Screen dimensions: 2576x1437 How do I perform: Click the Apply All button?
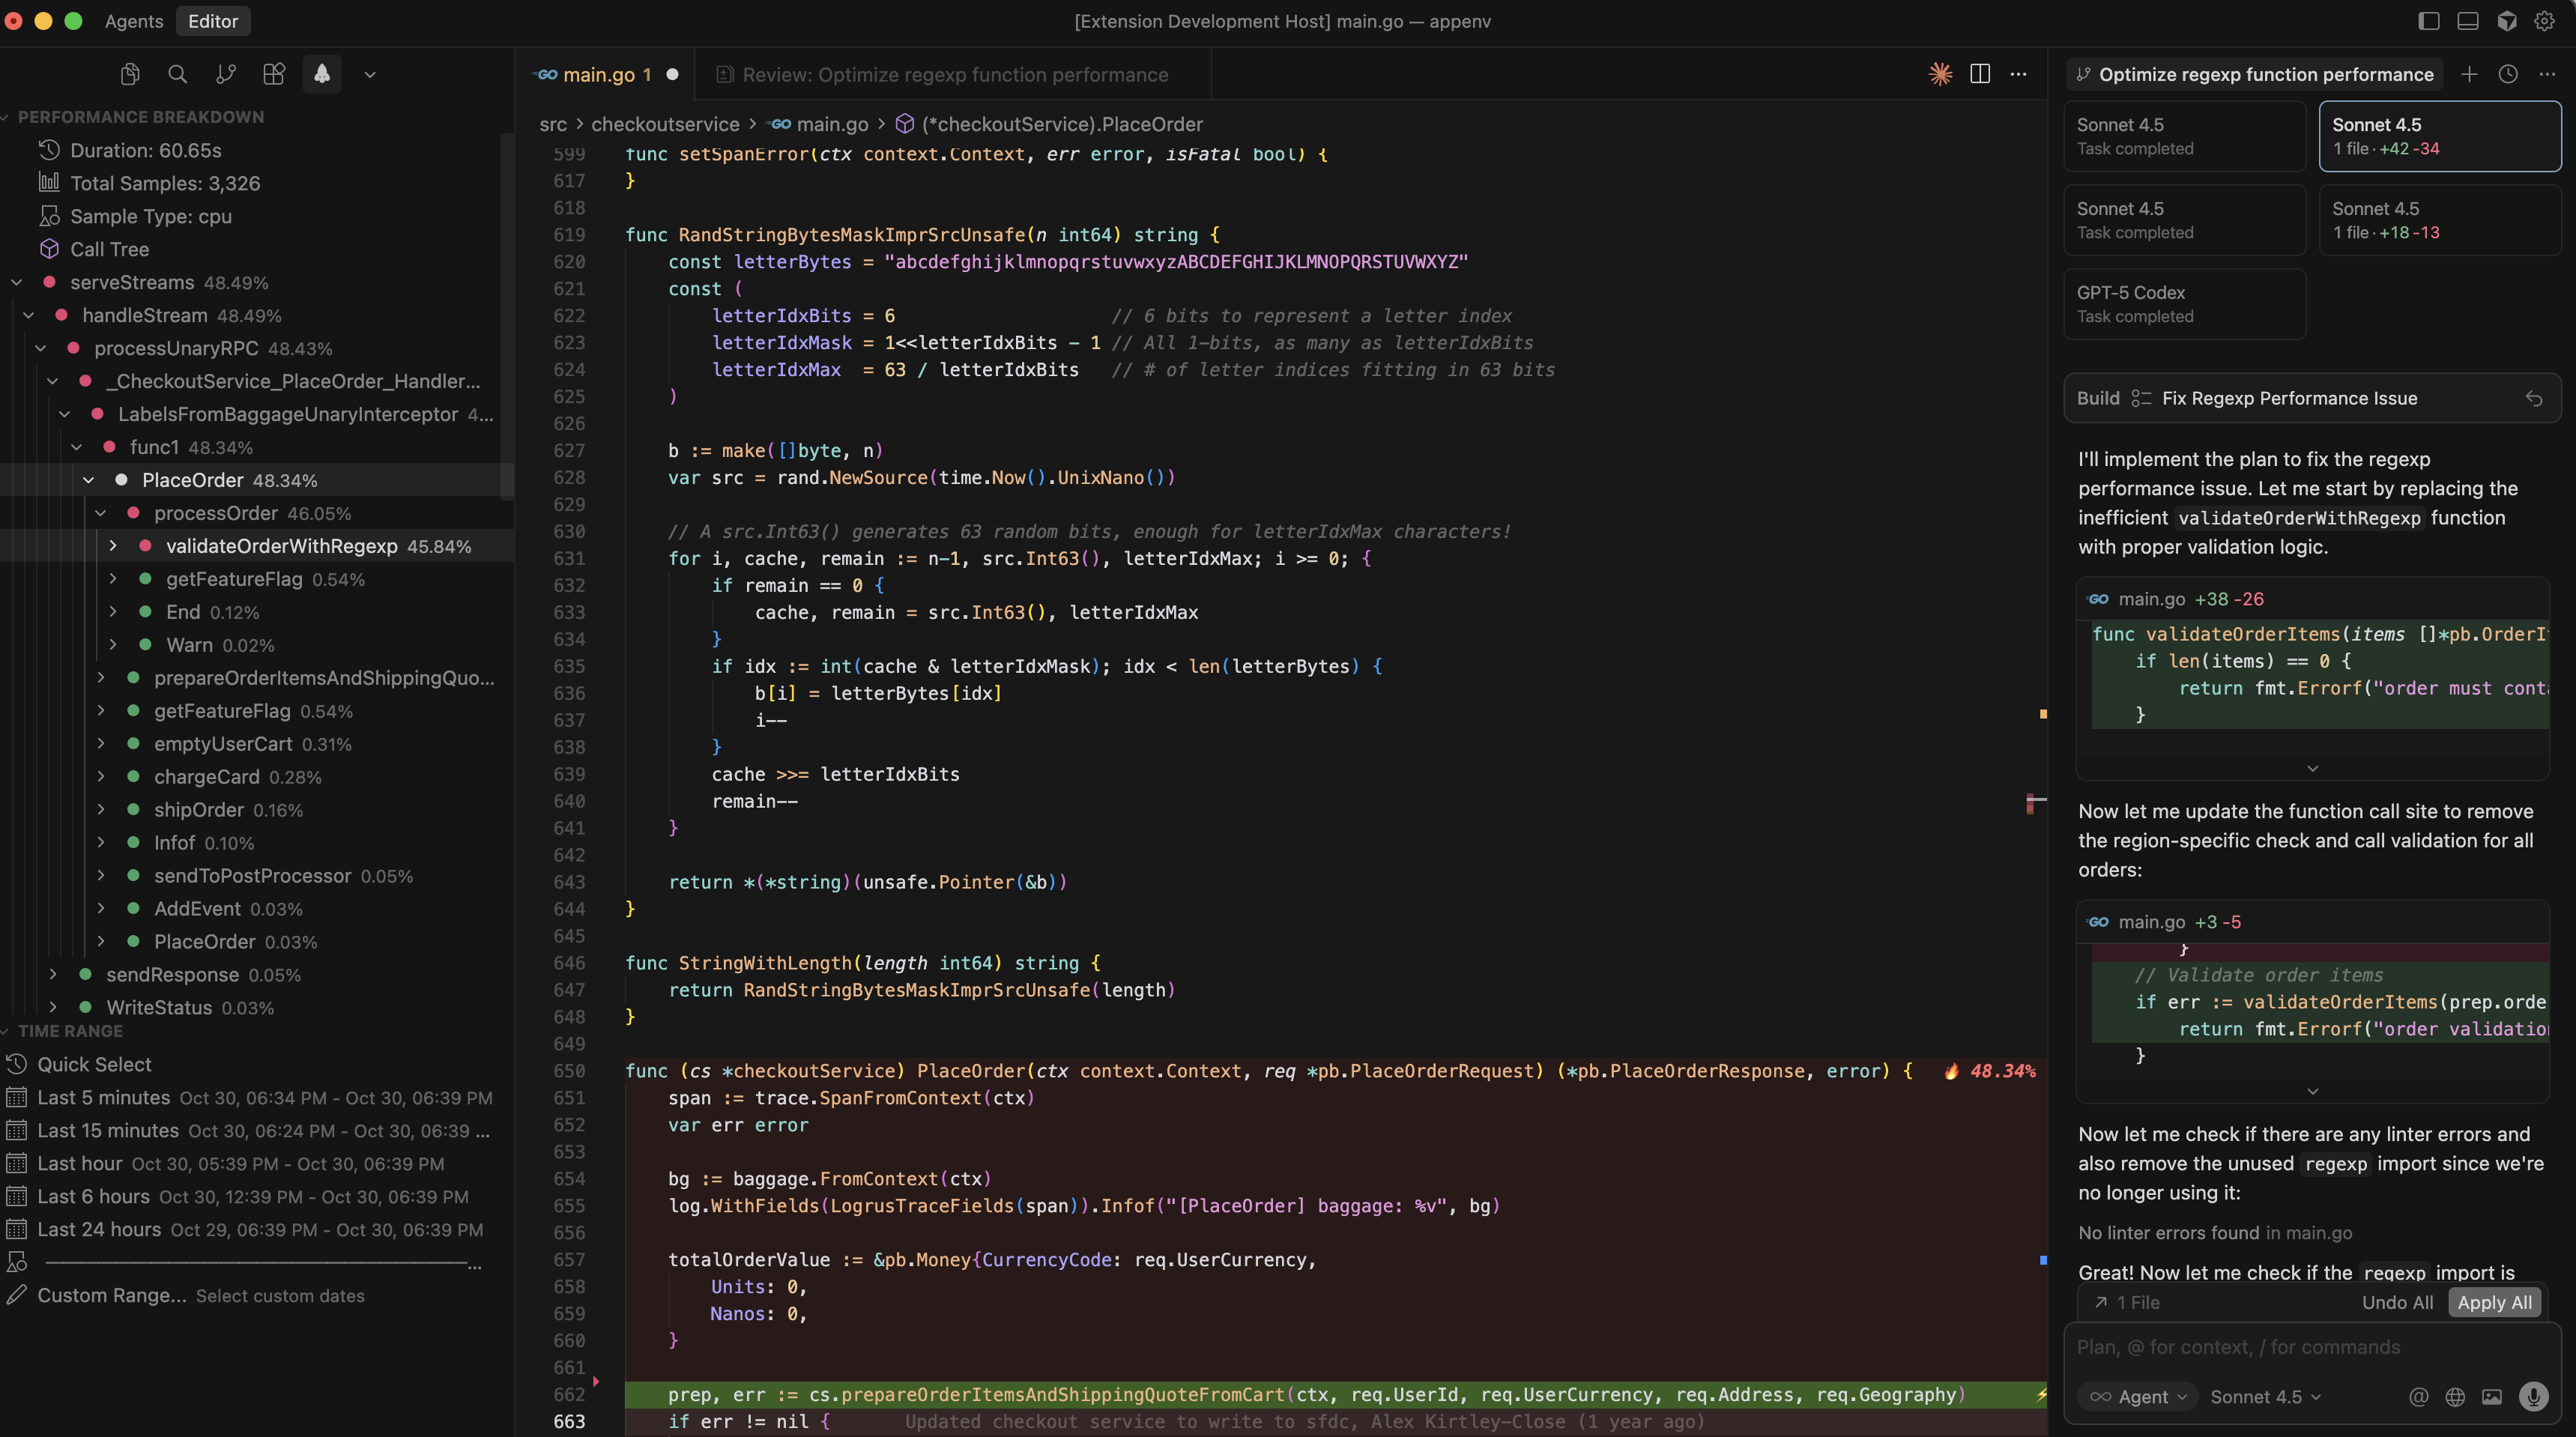2494,1302
